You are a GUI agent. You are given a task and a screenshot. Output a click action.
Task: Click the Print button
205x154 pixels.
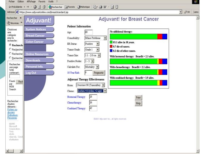coord(138,98)
